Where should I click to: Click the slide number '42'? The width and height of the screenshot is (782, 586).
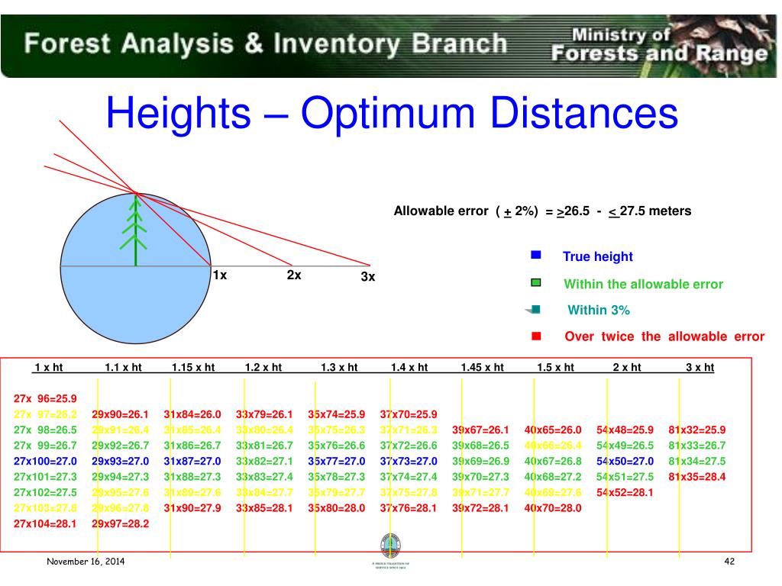point(729,562)
